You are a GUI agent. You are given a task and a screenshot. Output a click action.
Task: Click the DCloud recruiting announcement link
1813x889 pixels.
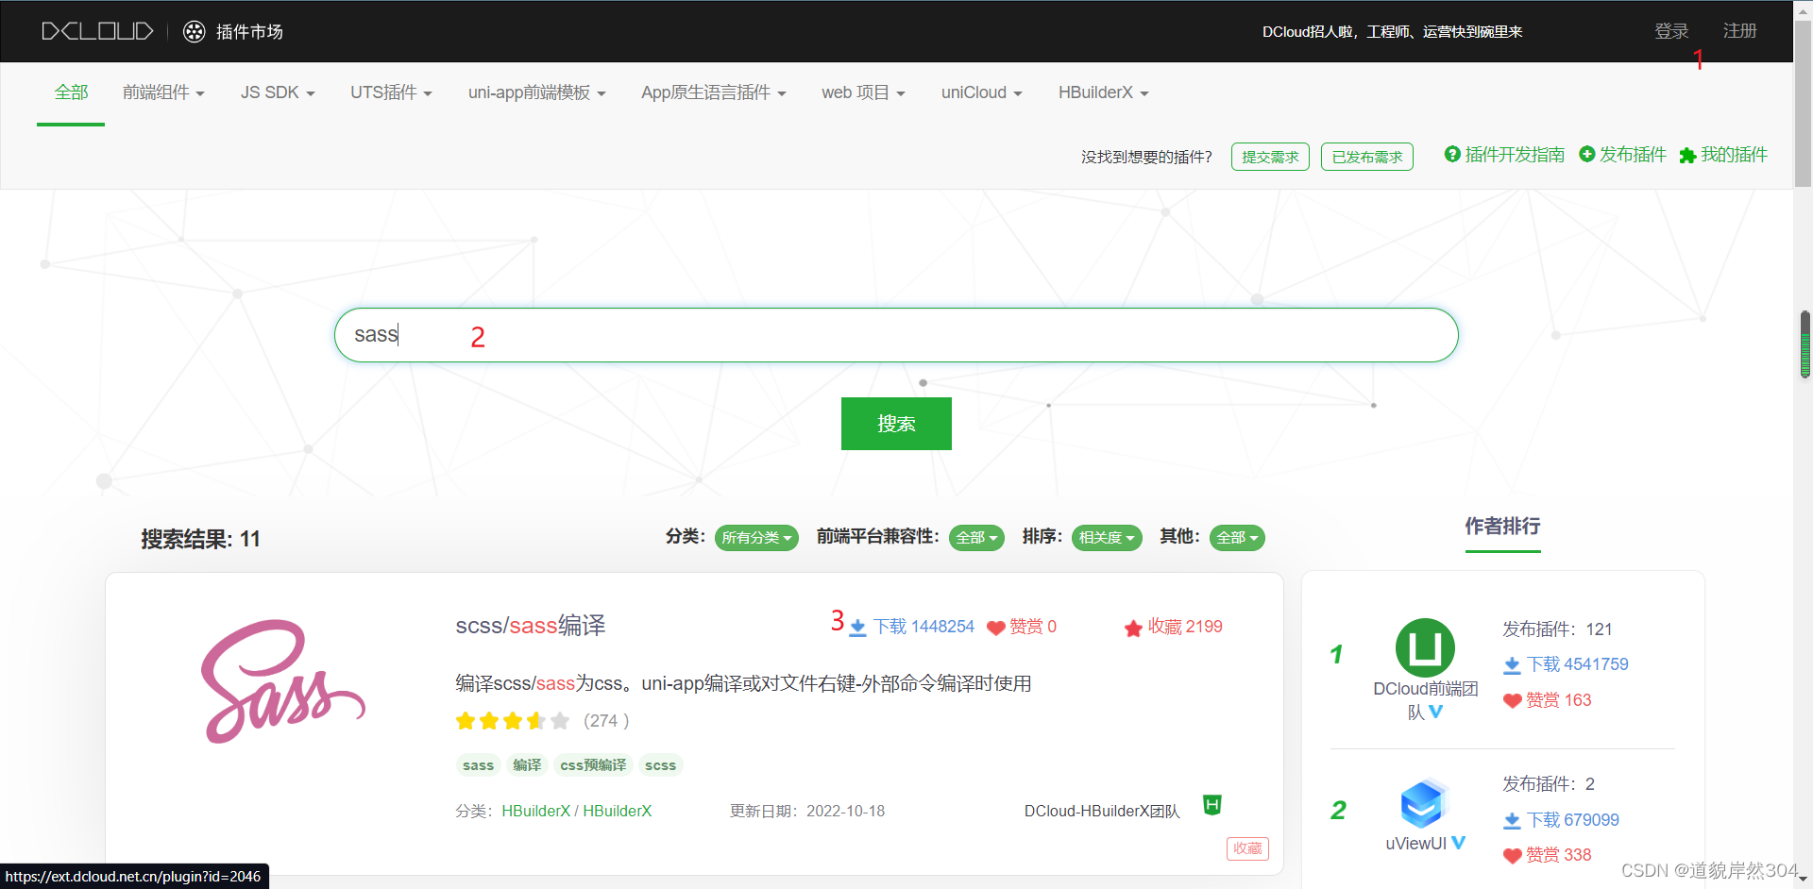(1392, 32)
